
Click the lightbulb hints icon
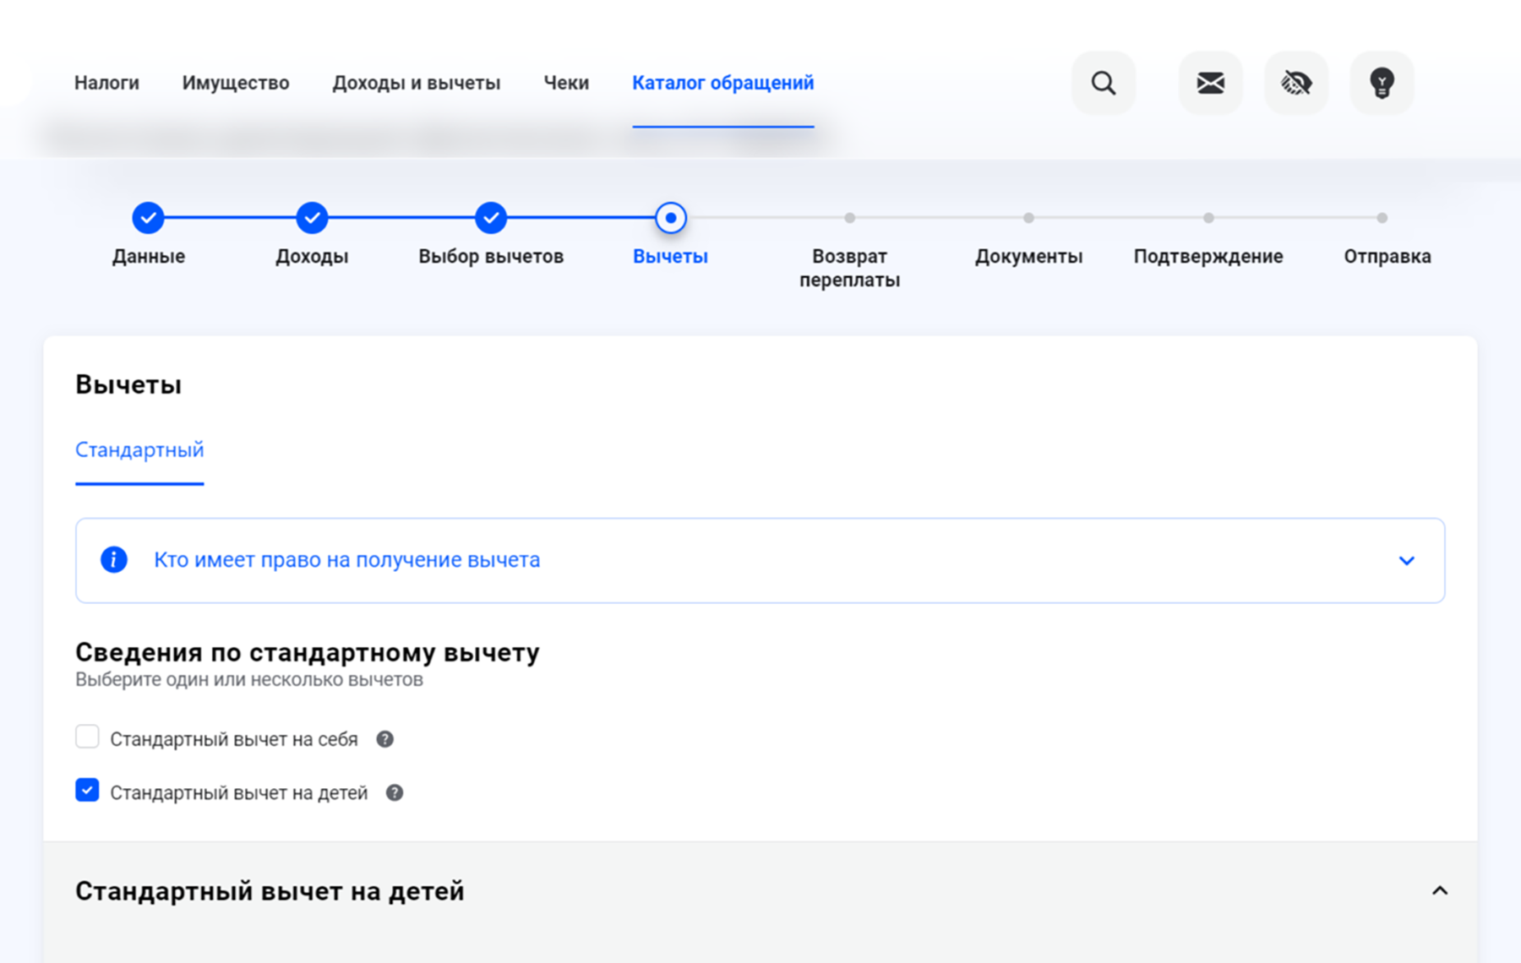pos(1382,83)
